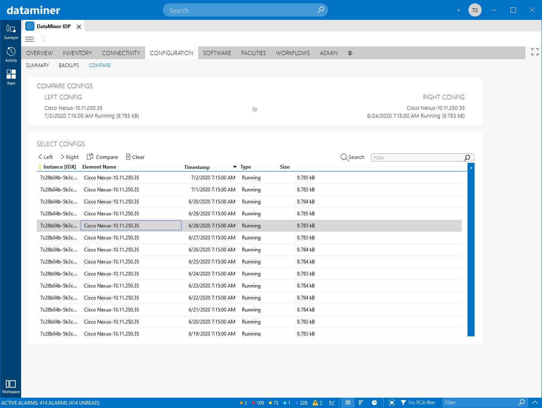Viewport: 542px width, 408px height.
Task: Open the WORKFLOWS tab
Action: (293, 53)
